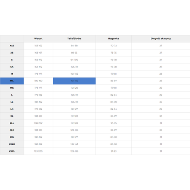Select the XXXL size row label
This screenshot has height=190, width=190.
point(12,151)
